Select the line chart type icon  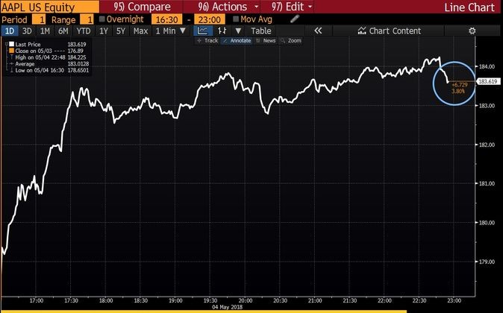coord(202,31)
